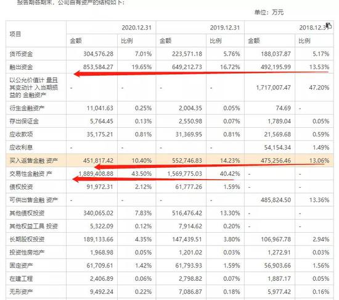Select the value 9,492.24
The width and height of the screenshot is (339, 300).
102,292
